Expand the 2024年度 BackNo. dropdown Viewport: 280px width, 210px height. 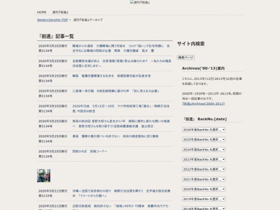[204, 149]
